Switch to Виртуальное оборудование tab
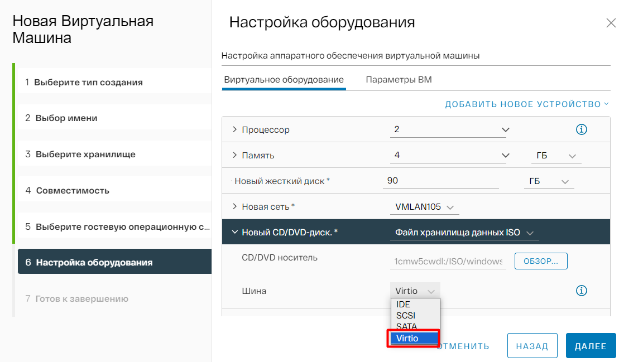This screenshot has height=362, width=619. 284,80
